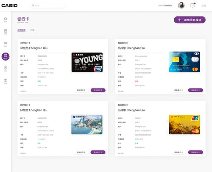The height and width of the screenshot is (172, 212).
Task: Switch to the second gray sort tab
Action: [x=32, y=30]
